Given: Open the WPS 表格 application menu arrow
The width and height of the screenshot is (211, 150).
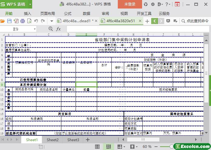Looking at the screenshot, I should tap(30, 4).
